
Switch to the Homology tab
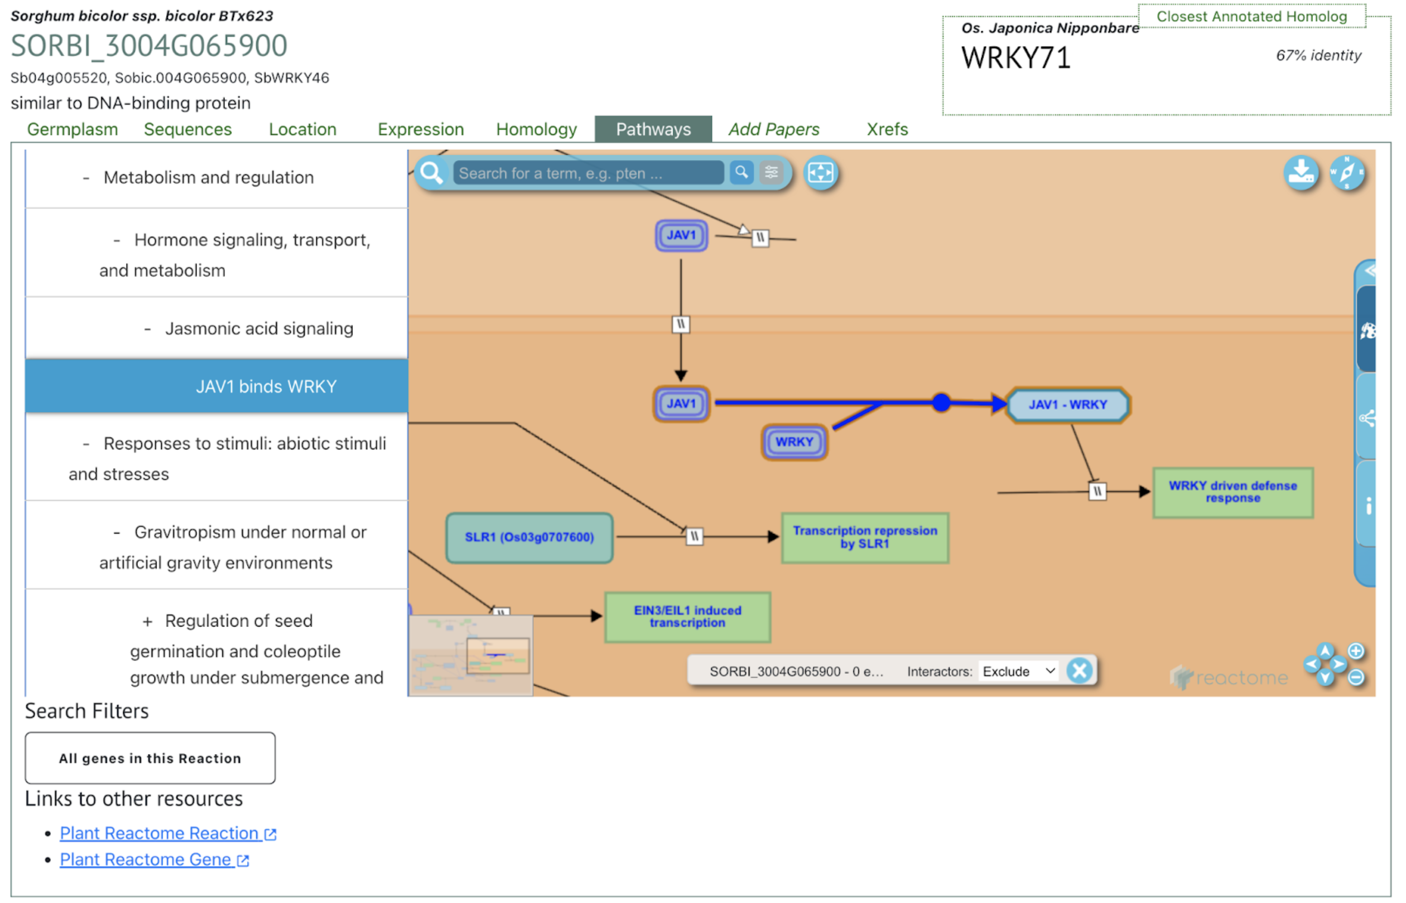click(536, 129)
